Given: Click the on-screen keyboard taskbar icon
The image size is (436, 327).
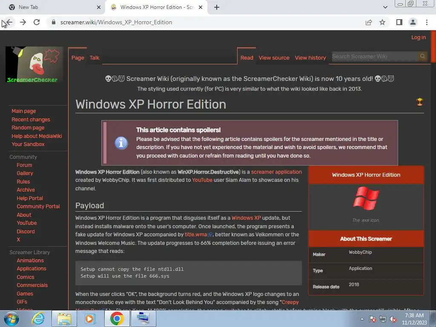Looking at the screenshot, I should click(143, 318).
